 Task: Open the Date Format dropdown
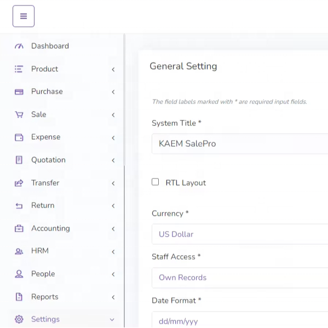click(240, 320)
